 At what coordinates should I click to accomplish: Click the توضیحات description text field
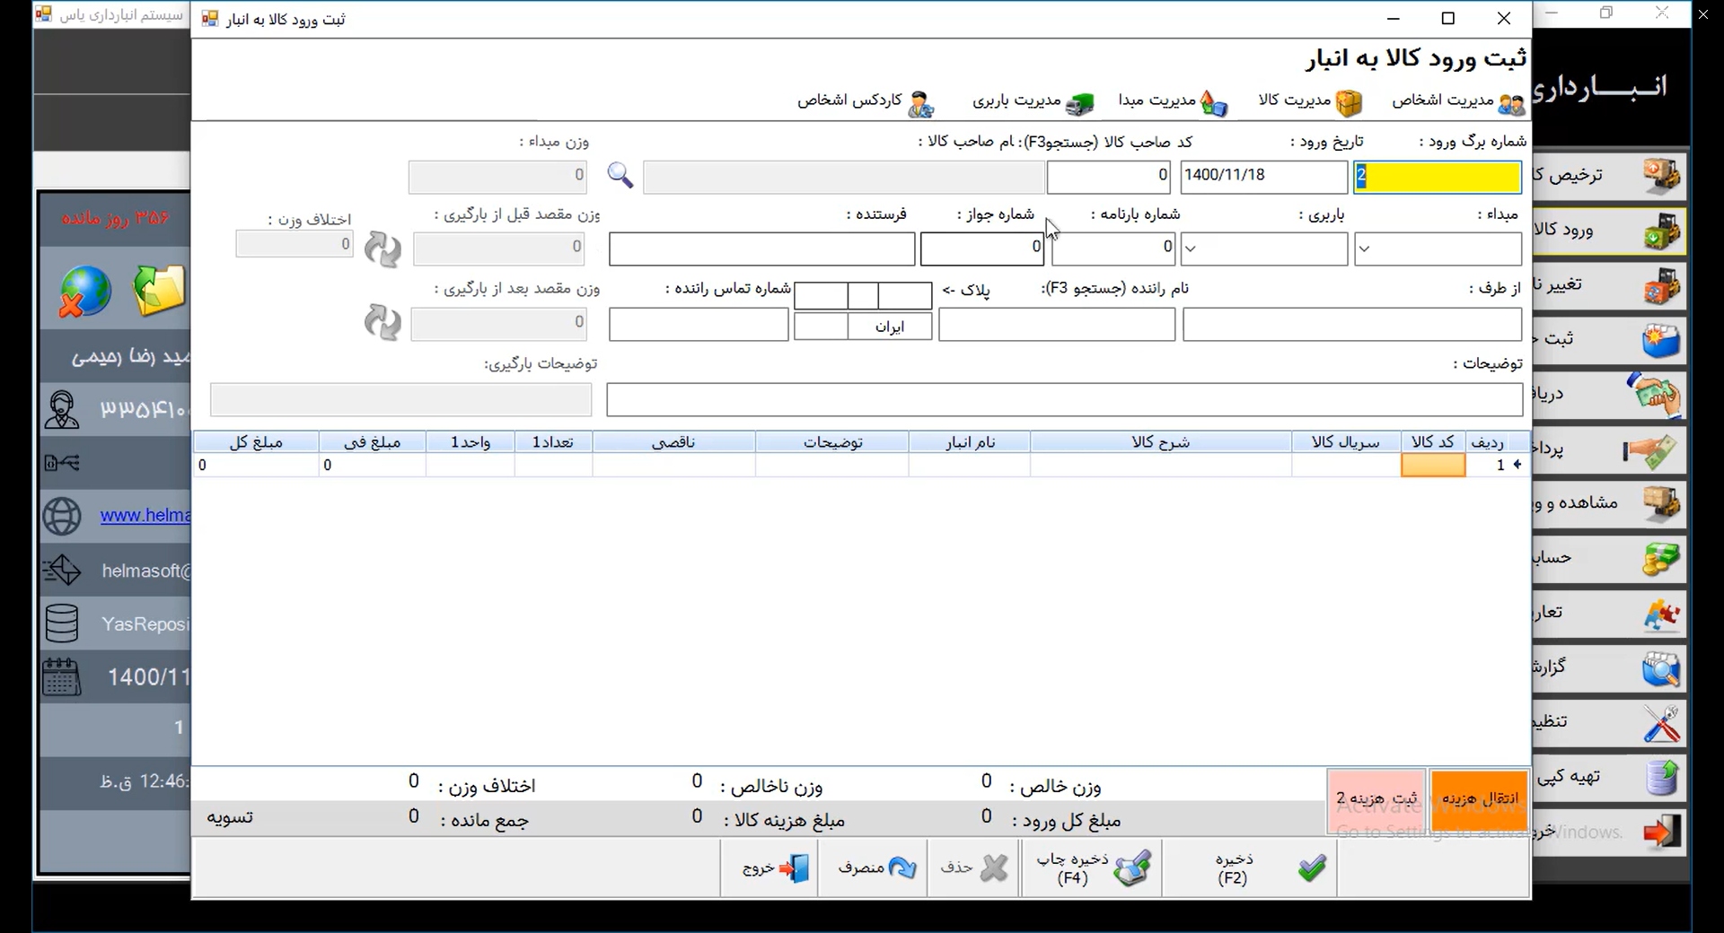1064,400
